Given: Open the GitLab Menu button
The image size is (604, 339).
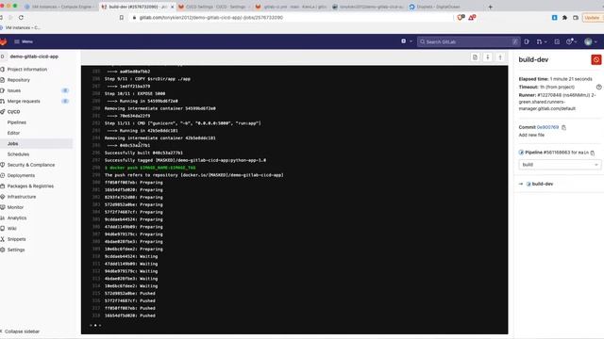Looking at the screenshot, I should tap(23, 41).
